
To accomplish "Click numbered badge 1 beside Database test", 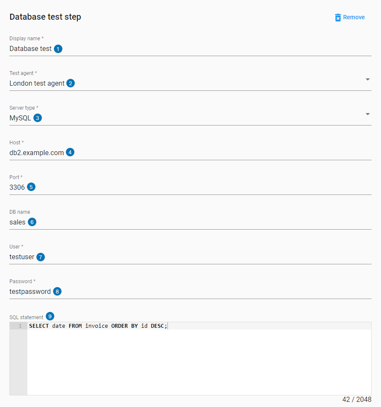I will coord(58,49).
